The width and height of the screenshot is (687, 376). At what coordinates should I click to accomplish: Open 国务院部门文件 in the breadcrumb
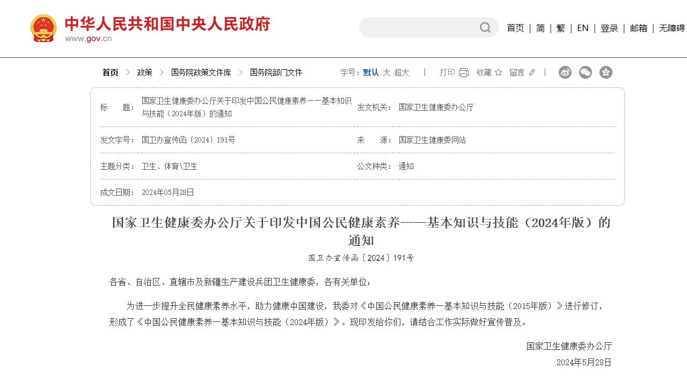point(276,72)
